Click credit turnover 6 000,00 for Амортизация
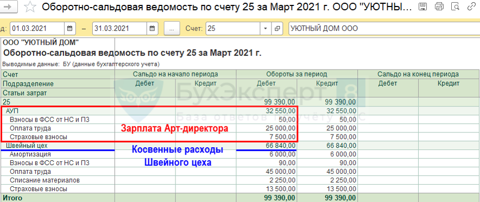The height and width of the screenshot is (202, 480). click(327, 154)
